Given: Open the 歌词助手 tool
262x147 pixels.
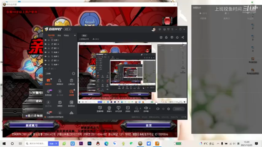Looking at the screenshot, I should click(x=71, y=103).
